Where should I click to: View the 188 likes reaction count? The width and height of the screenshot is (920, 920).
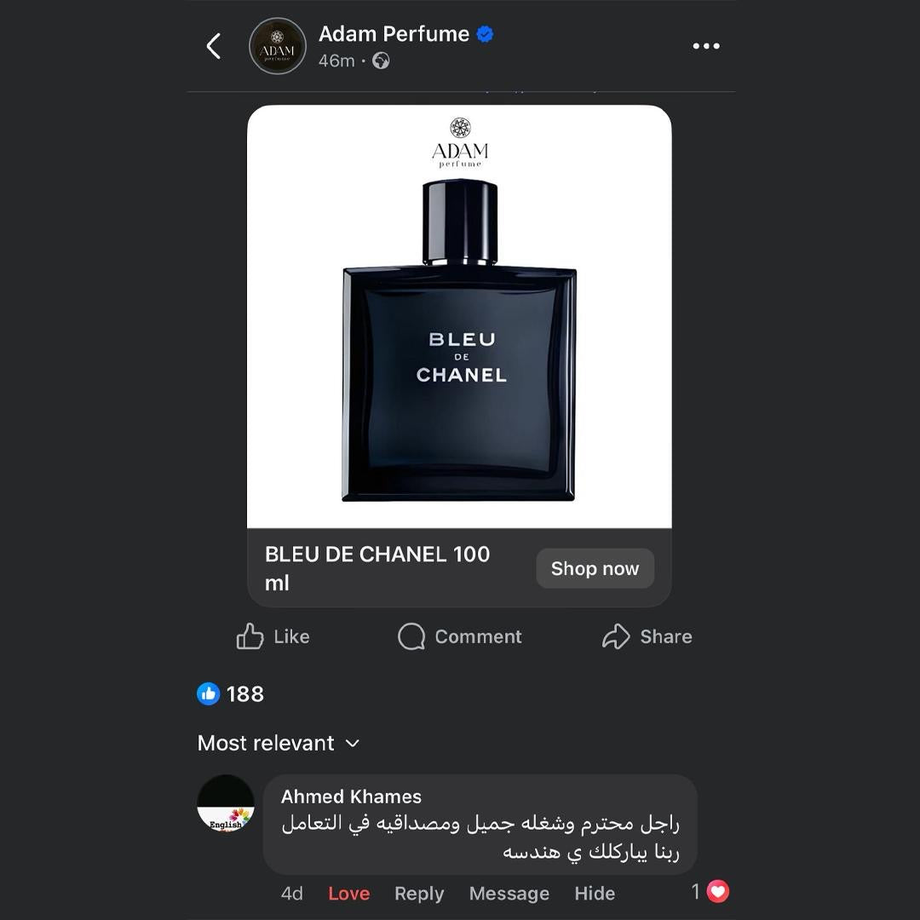[x=231, y=693]
